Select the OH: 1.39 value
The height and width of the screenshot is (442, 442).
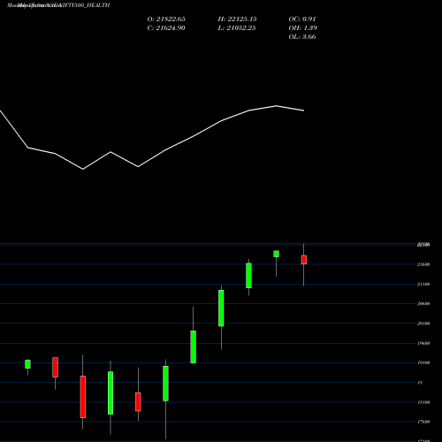(302, 28)
